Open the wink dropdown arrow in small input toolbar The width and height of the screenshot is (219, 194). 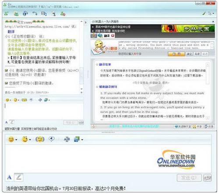18,100
